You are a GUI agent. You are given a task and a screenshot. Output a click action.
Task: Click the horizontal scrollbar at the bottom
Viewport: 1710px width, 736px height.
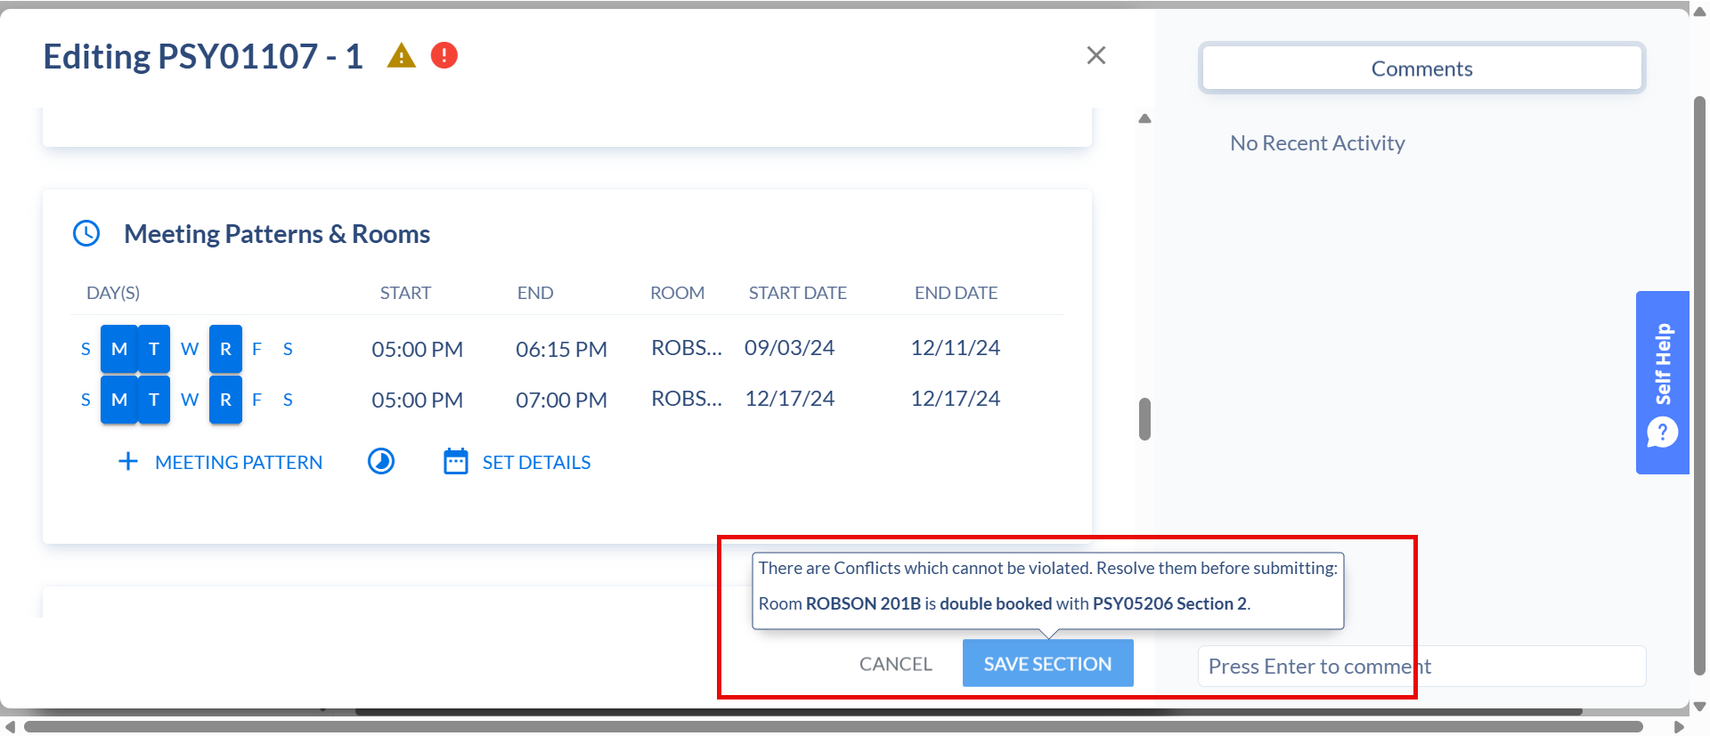click(x=833, y=727)
